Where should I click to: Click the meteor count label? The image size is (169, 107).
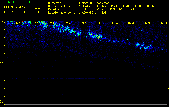point(38,8)
